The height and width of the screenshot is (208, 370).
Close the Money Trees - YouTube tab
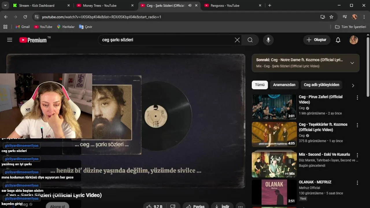click(x=132, y=5)
